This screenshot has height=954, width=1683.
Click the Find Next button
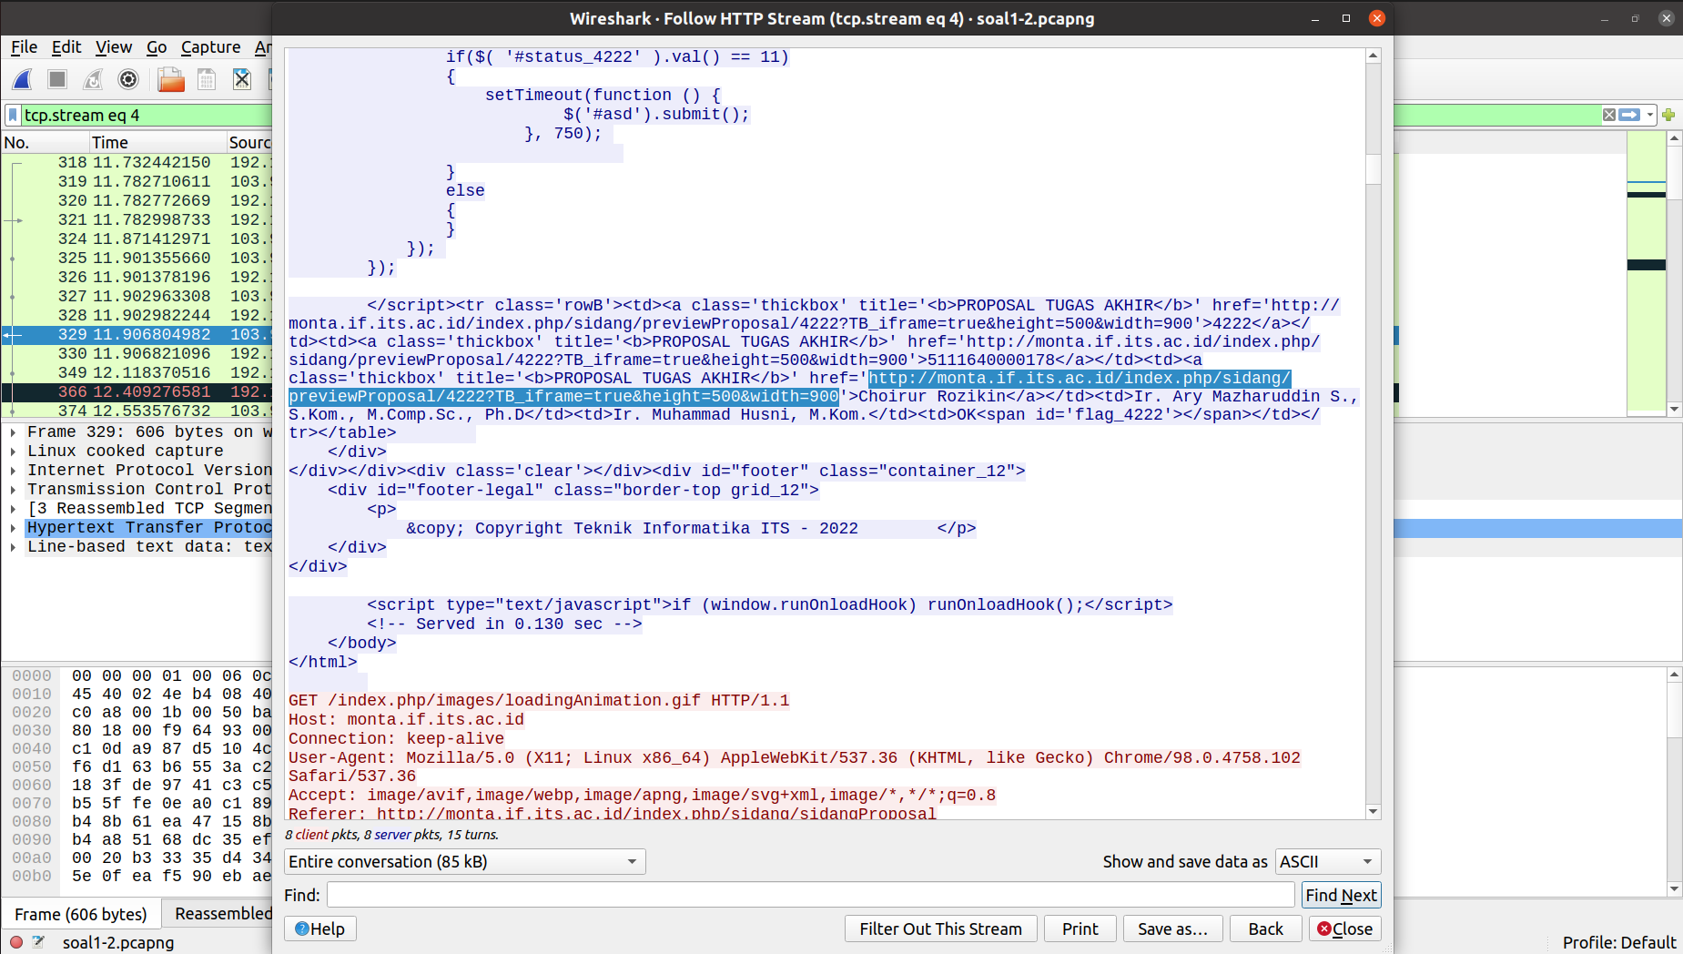1341,895
